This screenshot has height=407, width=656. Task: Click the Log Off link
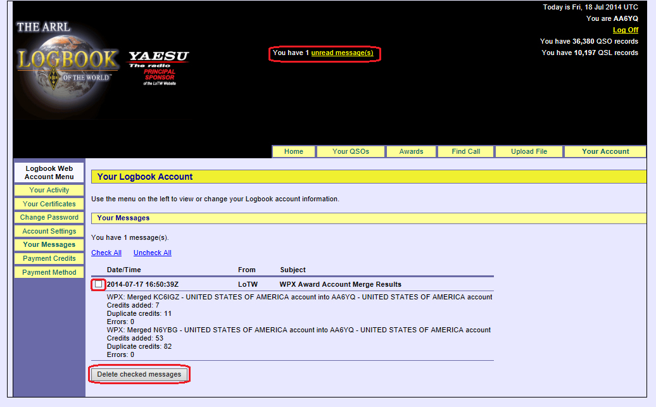(625, 30)
